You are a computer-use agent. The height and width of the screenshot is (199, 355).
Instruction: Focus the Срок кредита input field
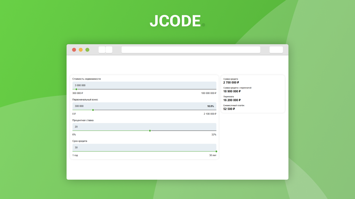tap(144, 148)
